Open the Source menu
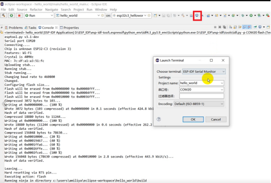This screenshot has height=183, width=271. [x=22, y=10]
